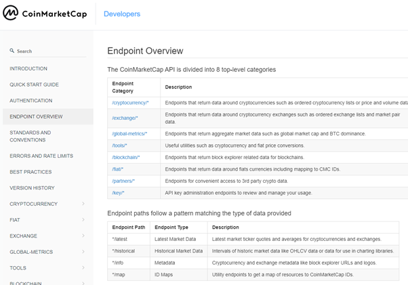The height and width of the screenshot is (285, 408).
Task: Open Errors and Rate Limits section
Action: point(41,156)
